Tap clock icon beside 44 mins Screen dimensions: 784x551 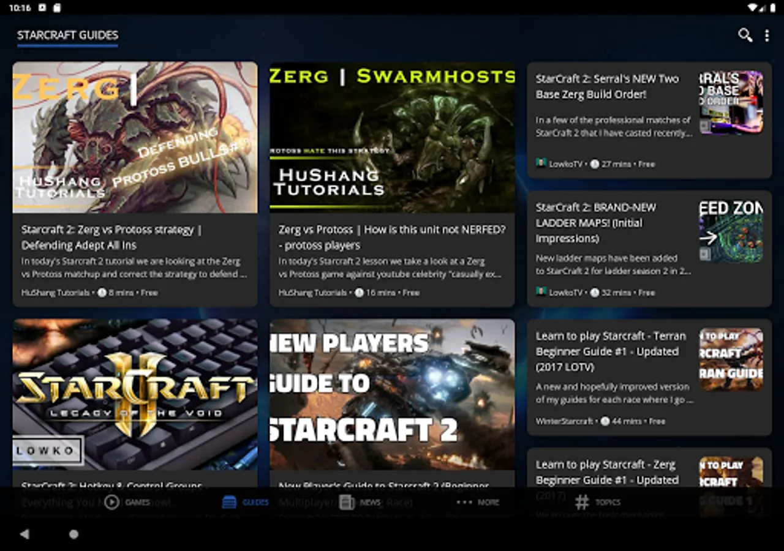605,421
